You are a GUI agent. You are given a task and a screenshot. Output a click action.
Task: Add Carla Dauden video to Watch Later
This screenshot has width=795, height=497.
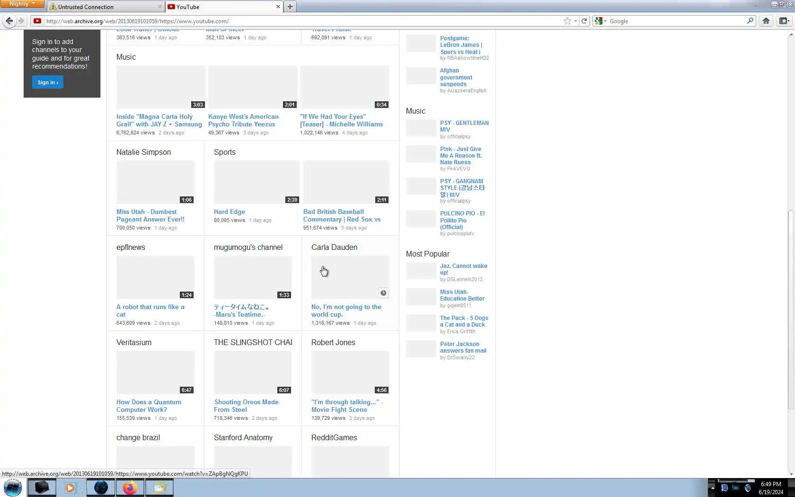(383, 293)
